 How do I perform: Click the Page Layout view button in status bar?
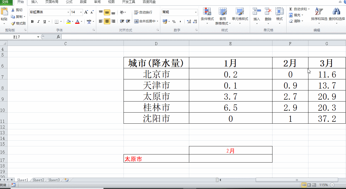pos(309,185)
